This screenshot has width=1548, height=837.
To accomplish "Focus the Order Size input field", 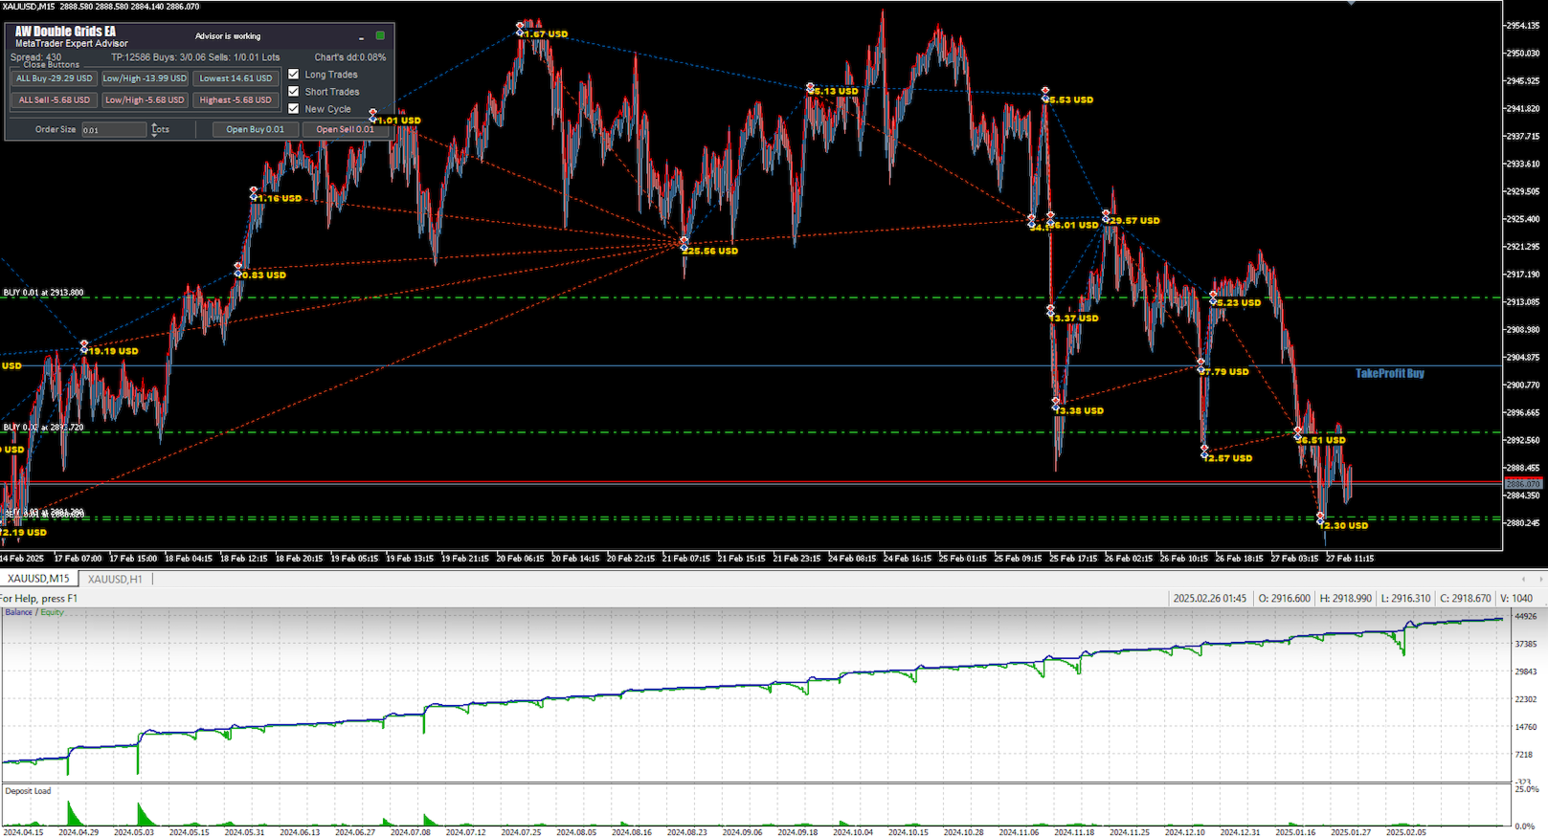I will [114, 129].
